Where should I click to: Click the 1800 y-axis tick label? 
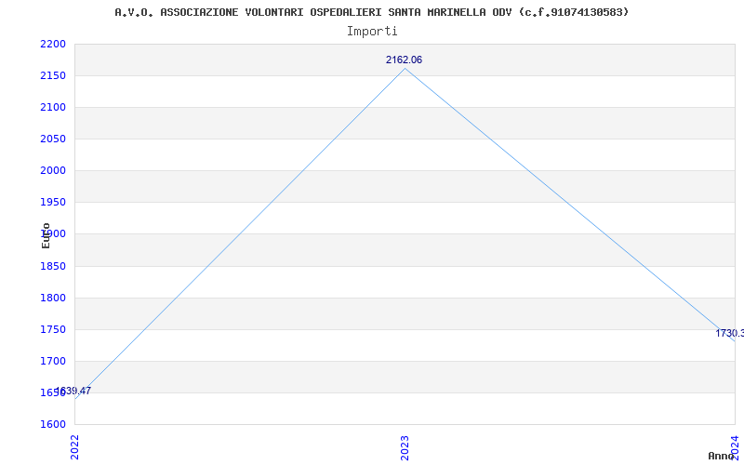click(x=53, y=298)
